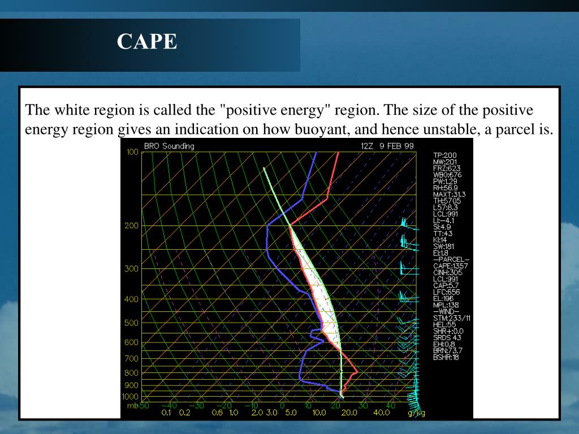
Task: Click the "0.6" mixing ratio label
Action: click(217, 413)
